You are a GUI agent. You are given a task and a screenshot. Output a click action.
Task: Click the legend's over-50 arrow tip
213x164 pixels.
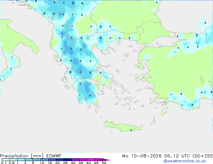[106, 160]
